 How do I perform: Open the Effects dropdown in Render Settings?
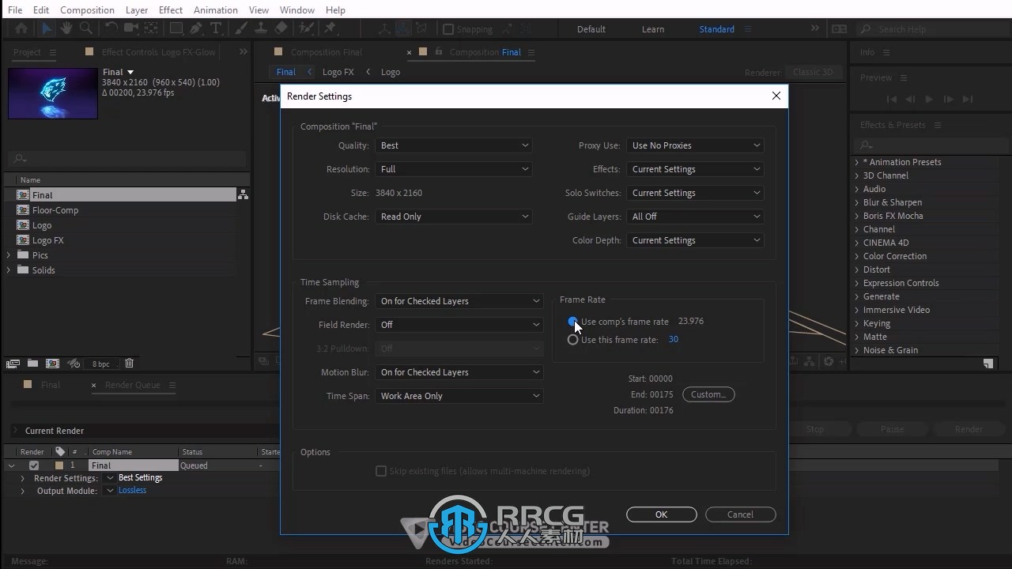696,169
